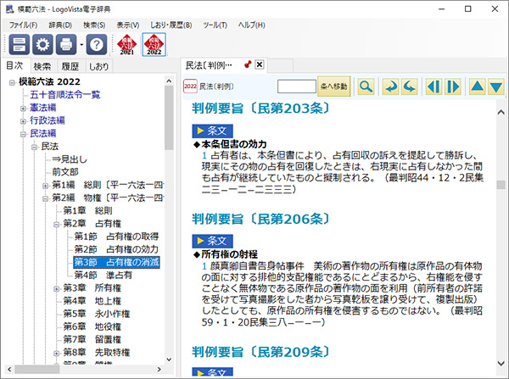Image resolution: width=509 pixels, height=379 pixels.
Task: Click the down triangle navigation icon
Action: [496, 86]
